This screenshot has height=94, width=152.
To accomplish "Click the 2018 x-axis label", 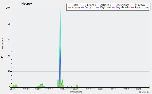I will pos(113,89).
